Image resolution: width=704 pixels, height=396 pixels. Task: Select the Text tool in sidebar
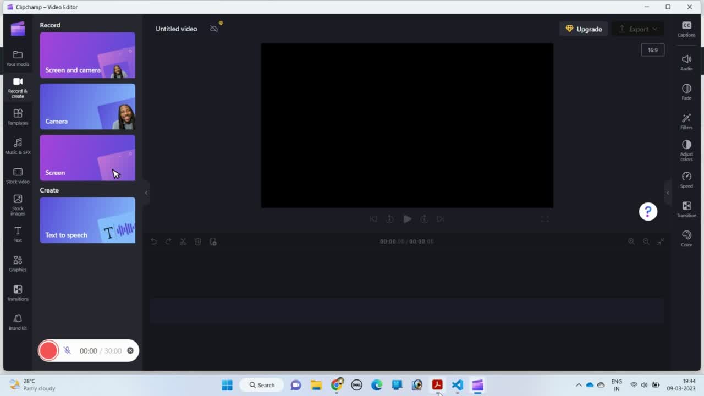(18, 234)
